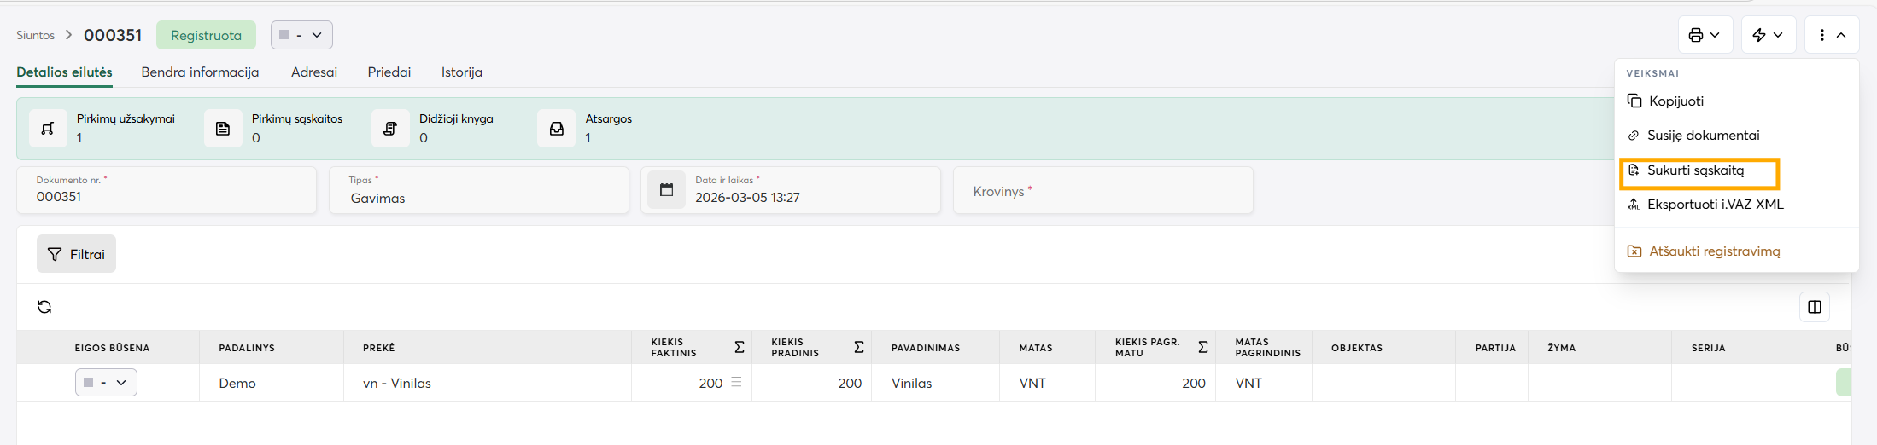Click the Krovinys input field
1877x445 pixels.
(1102, 191)
